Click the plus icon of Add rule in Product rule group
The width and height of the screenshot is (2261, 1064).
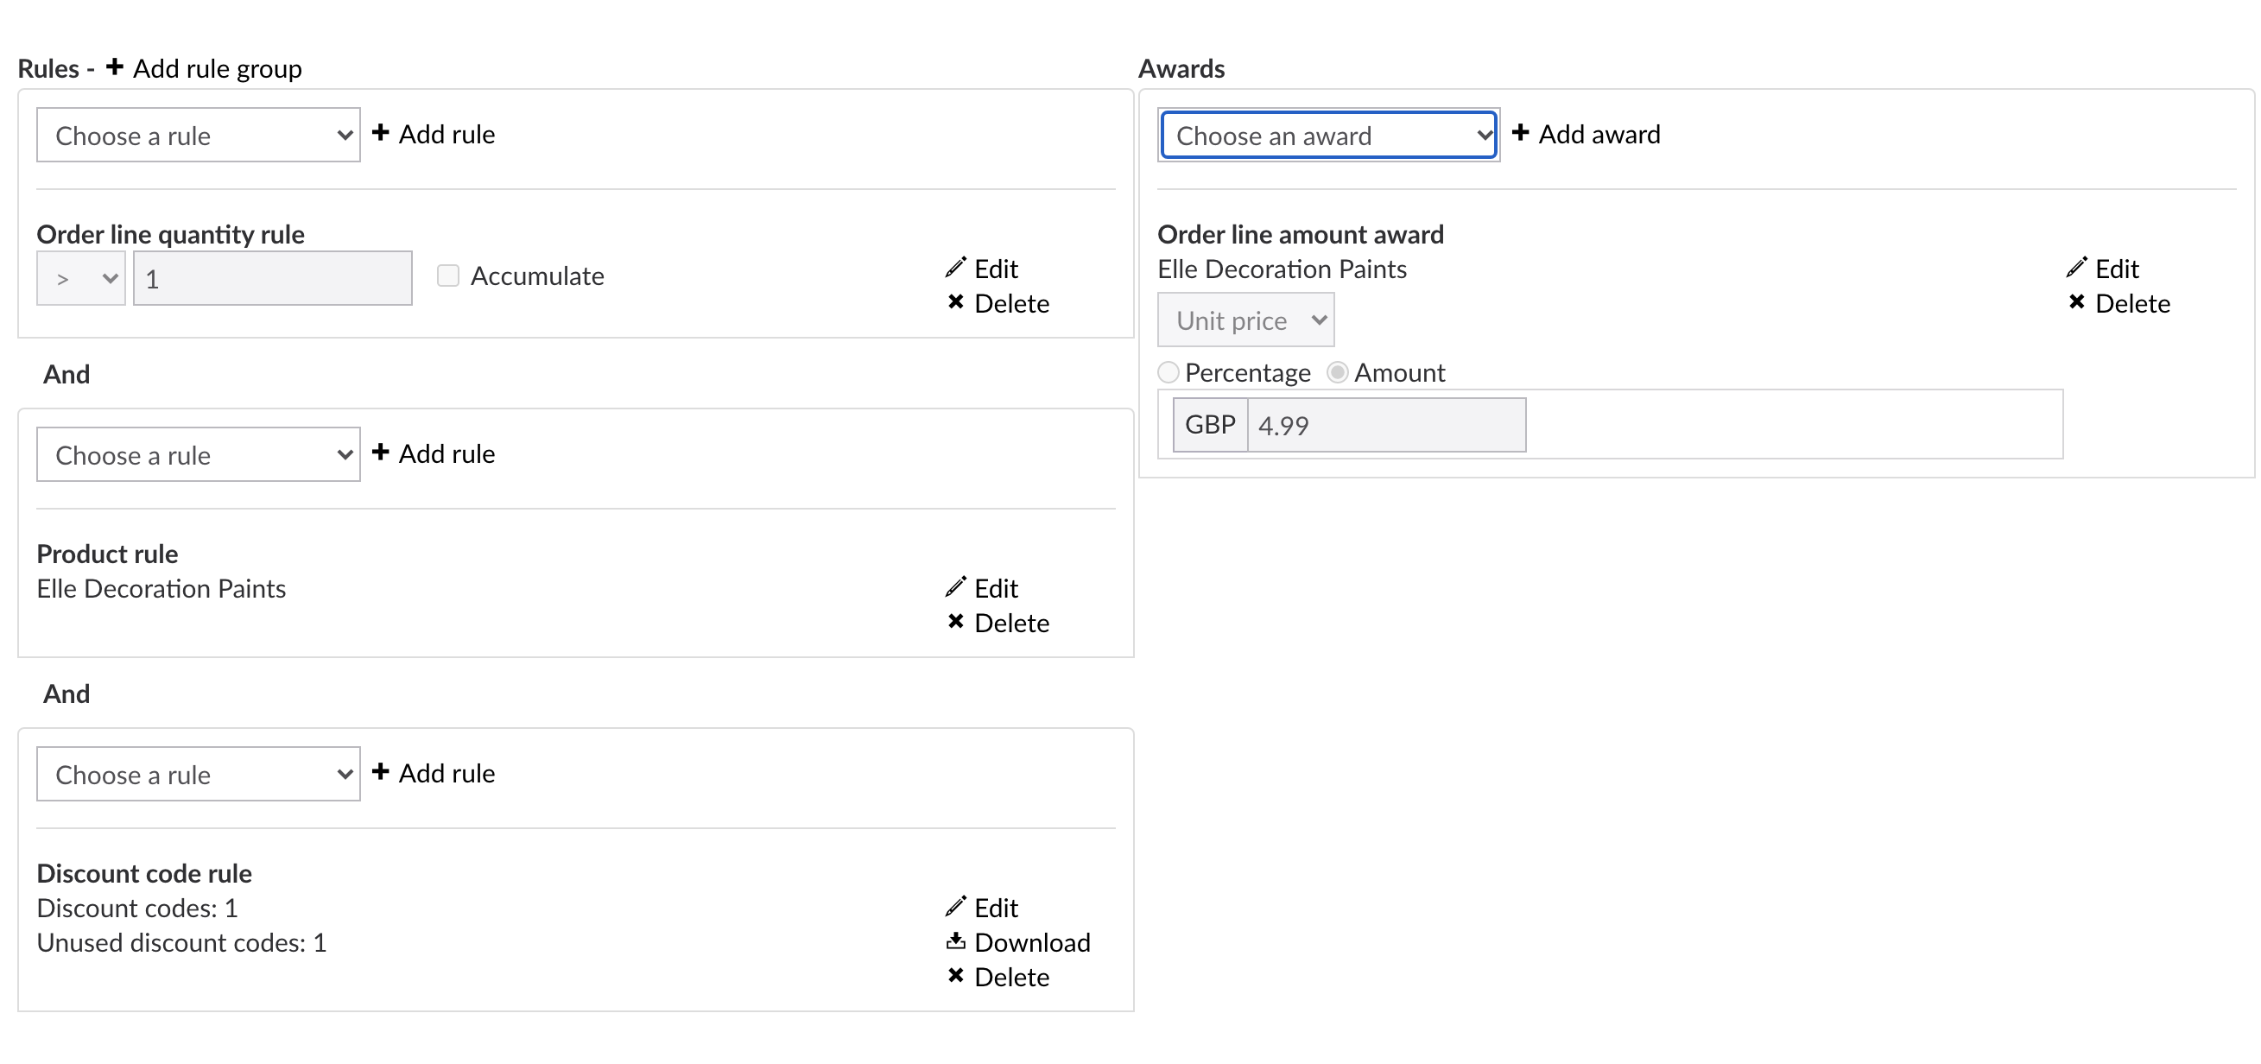click(x=380, y=452)
